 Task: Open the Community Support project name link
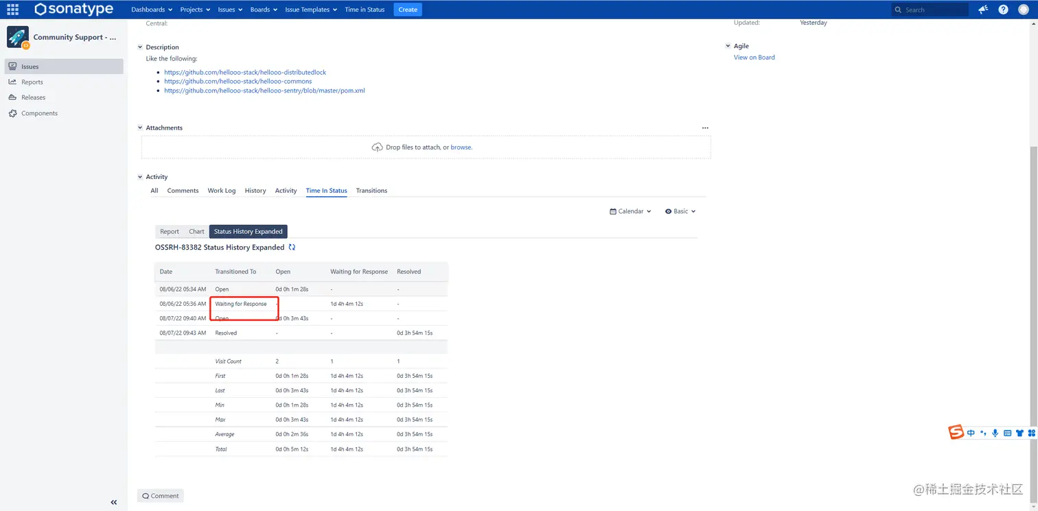coord(75,38)
